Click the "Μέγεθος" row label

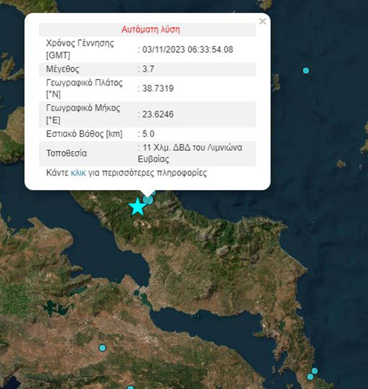click(x=63, y=69)
